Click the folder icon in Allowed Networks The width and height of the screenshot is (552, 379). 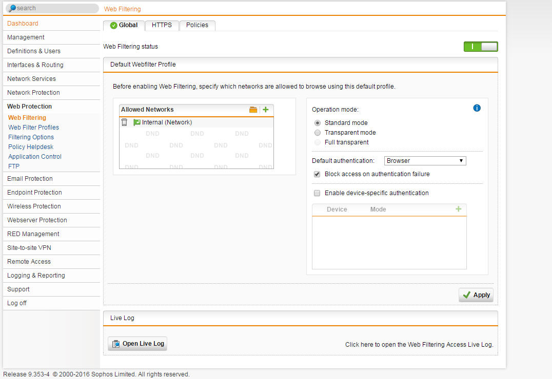(x=253, y=110)
